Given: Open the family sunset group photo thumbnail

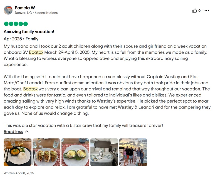Looking at the screenshot, I should point(133,152).
